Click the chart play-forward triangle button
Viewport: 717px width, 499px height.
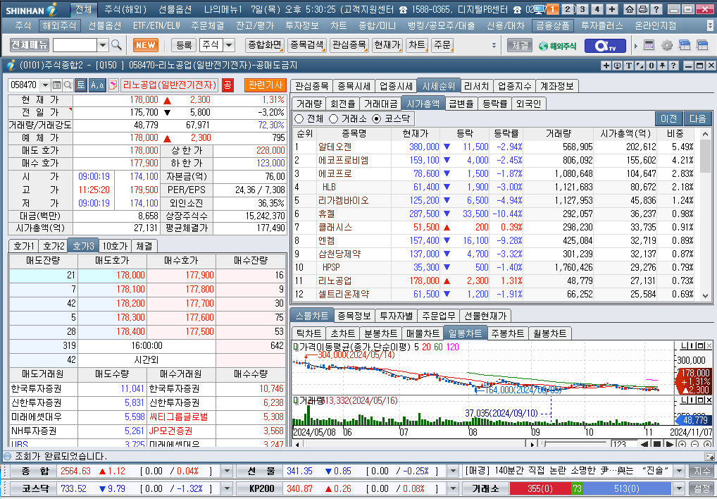(x=669, y=444)
